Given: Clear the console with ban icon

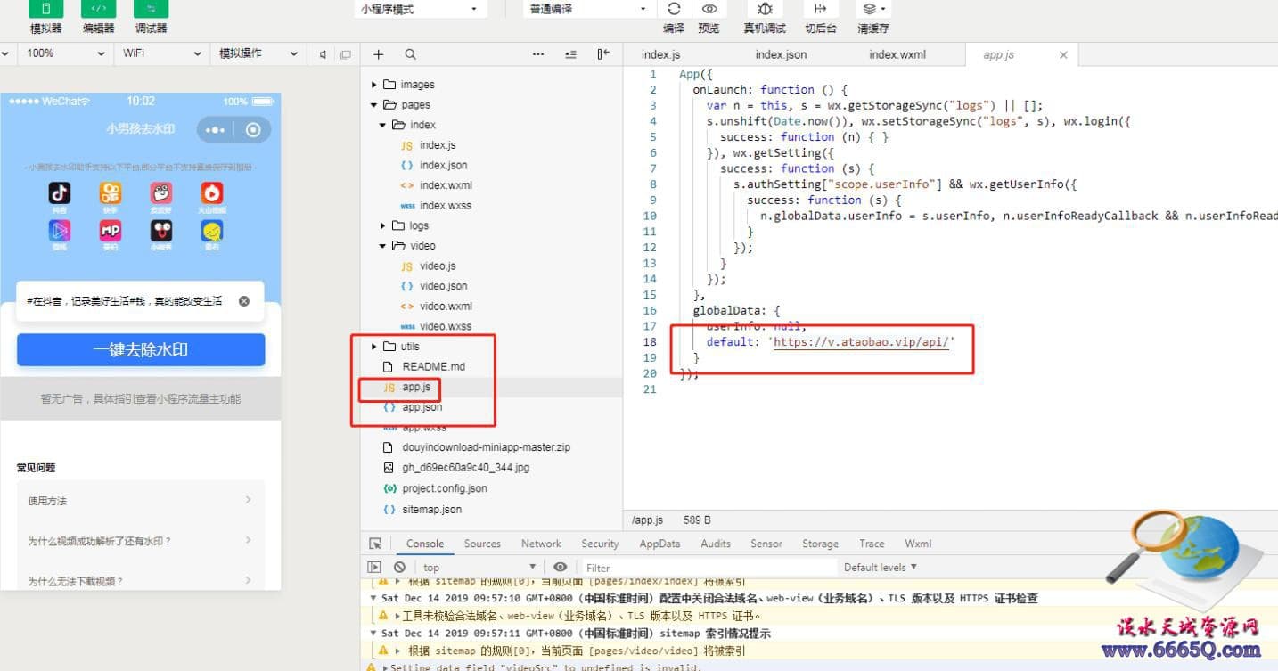Looking at the screenshot, I should (399, 567).
